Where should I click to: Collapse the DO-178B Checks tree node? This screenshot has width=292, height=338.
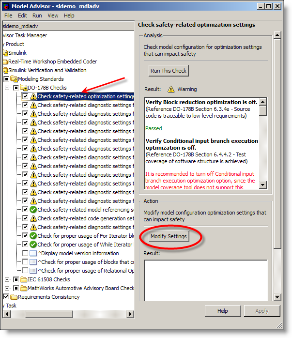pyautogui.click(x=7, y=88)
